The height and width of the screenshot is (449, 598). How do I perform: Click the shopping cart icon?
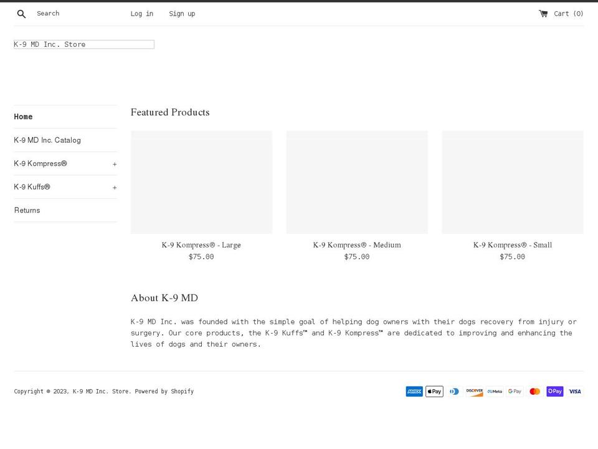tap(543, 14)
